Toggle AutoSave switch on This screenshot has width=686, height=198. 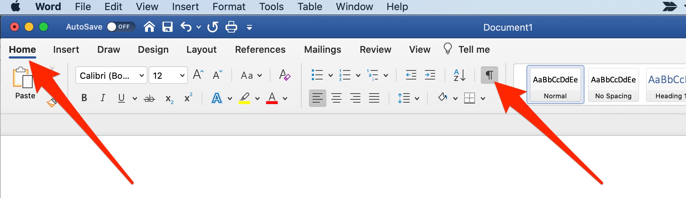(121, 27)
